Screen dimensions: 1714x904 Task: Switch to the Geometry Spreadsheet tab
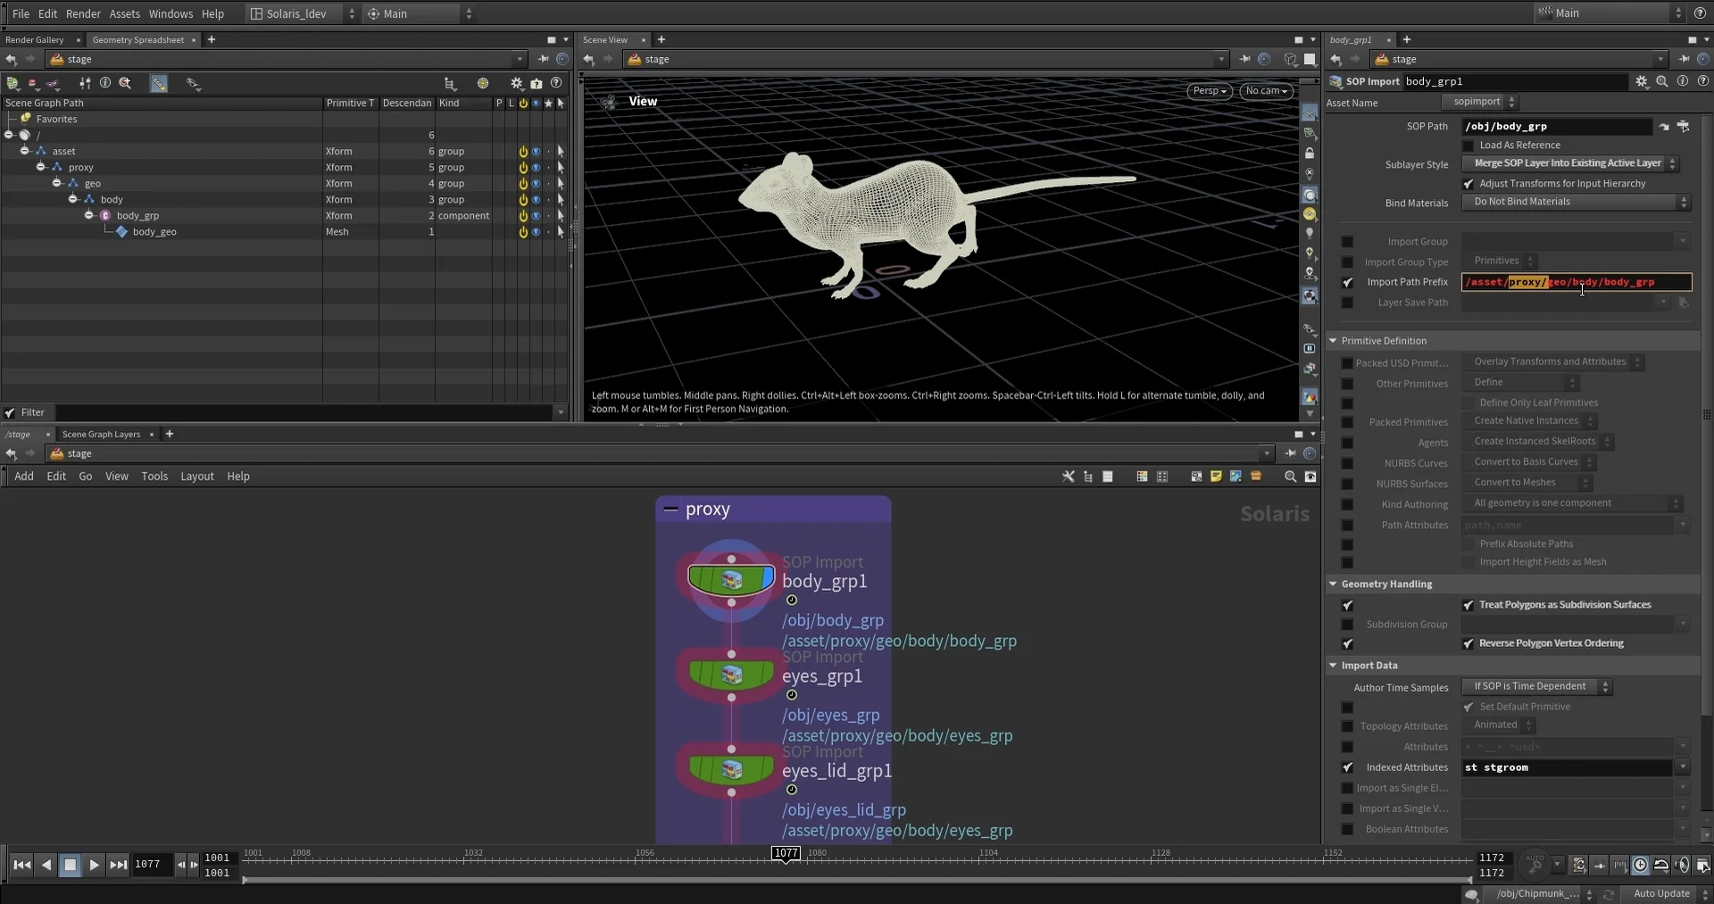(x=138, y=39)
